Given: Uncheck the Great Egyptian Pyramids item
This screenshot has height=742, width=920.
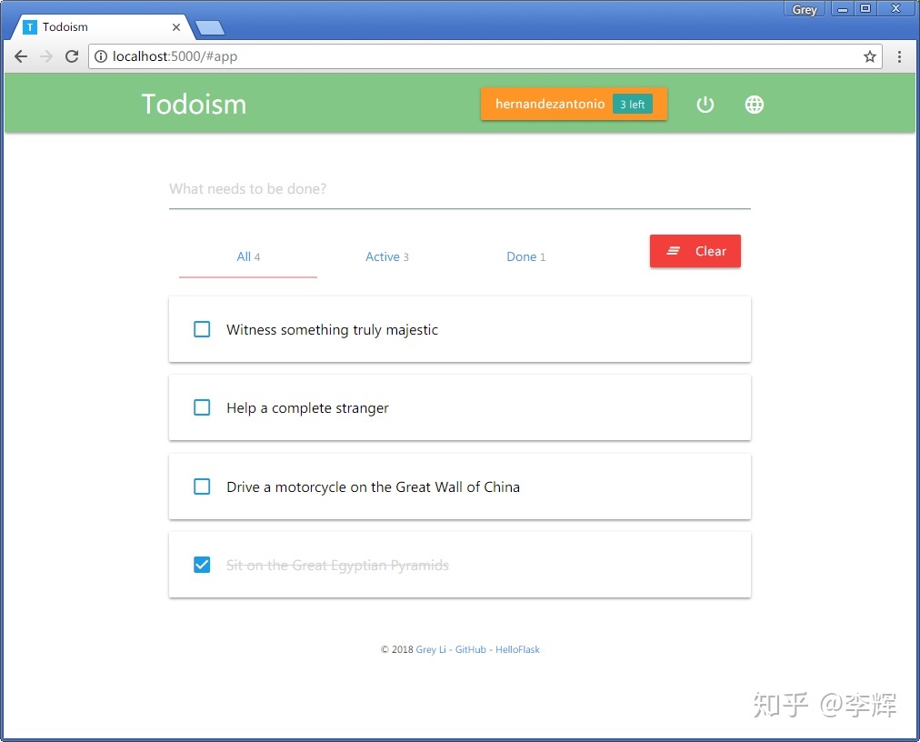Looking at the screenshot, I should (x=202, y=565).
